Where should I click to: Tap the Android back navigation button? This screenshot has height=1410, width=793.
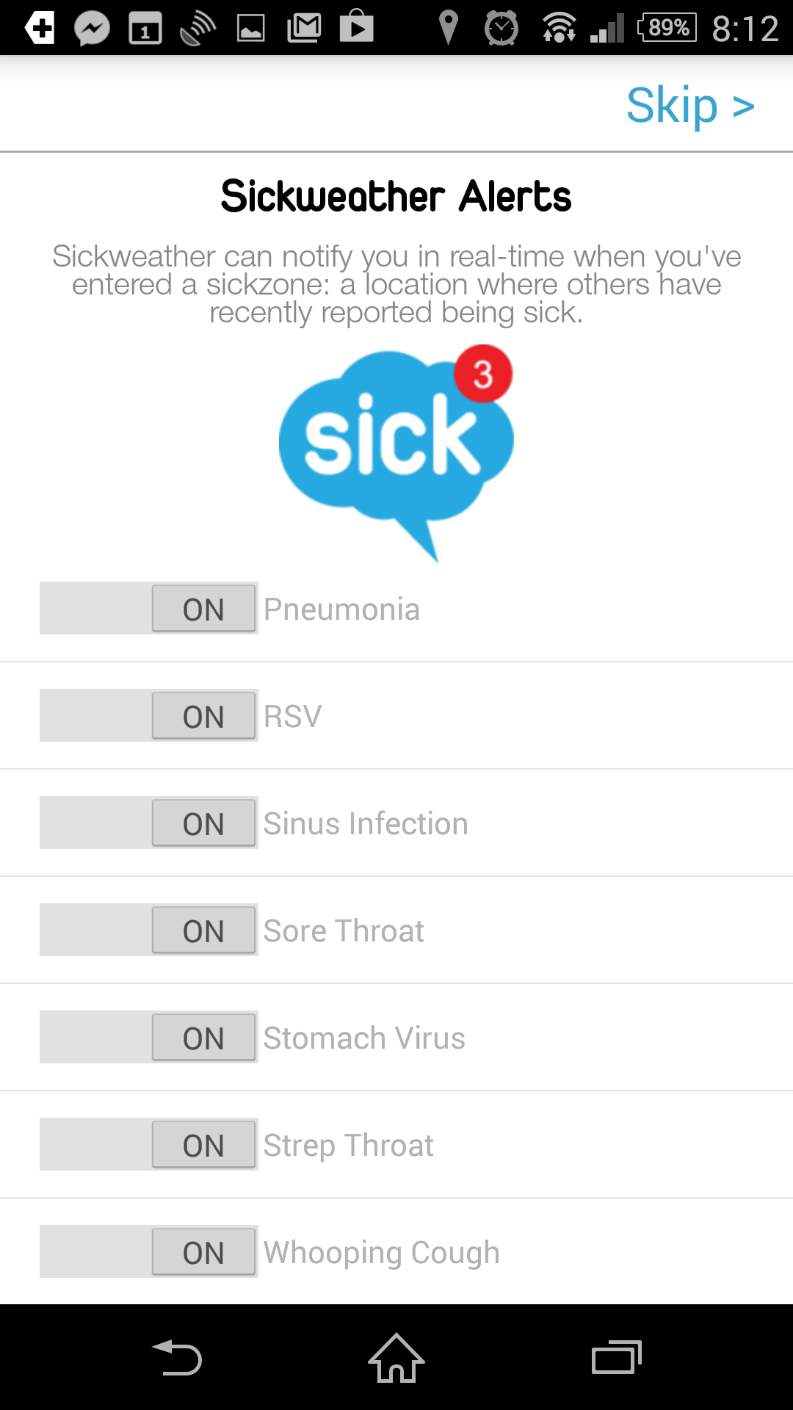point(177,1357)
